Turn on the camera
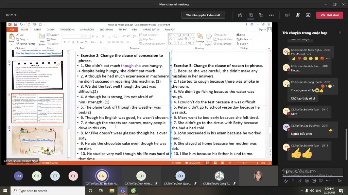This screenshot has height=195, width=348. [287, 15]
